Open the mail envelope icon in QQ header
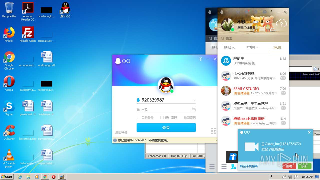This screenshot has width=320, height=180. point(264,12)
